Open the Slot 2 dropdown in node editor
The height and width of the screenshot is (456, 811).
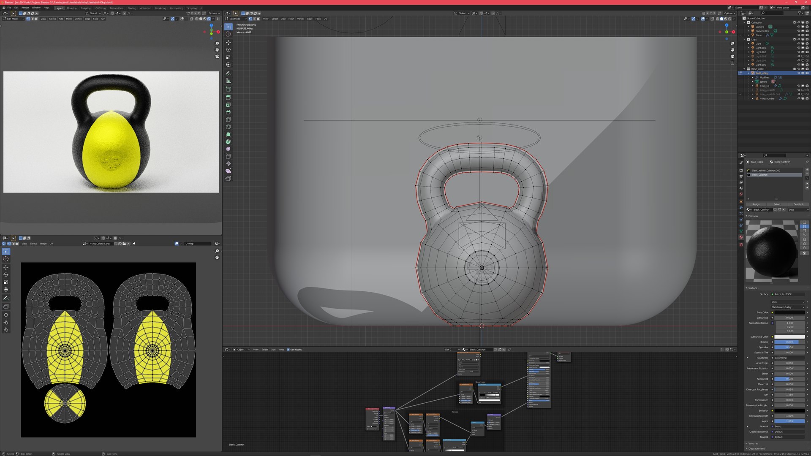[452, 350]
